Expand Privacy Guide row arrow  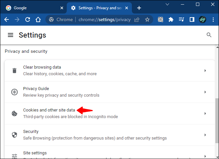pos(205,92)
